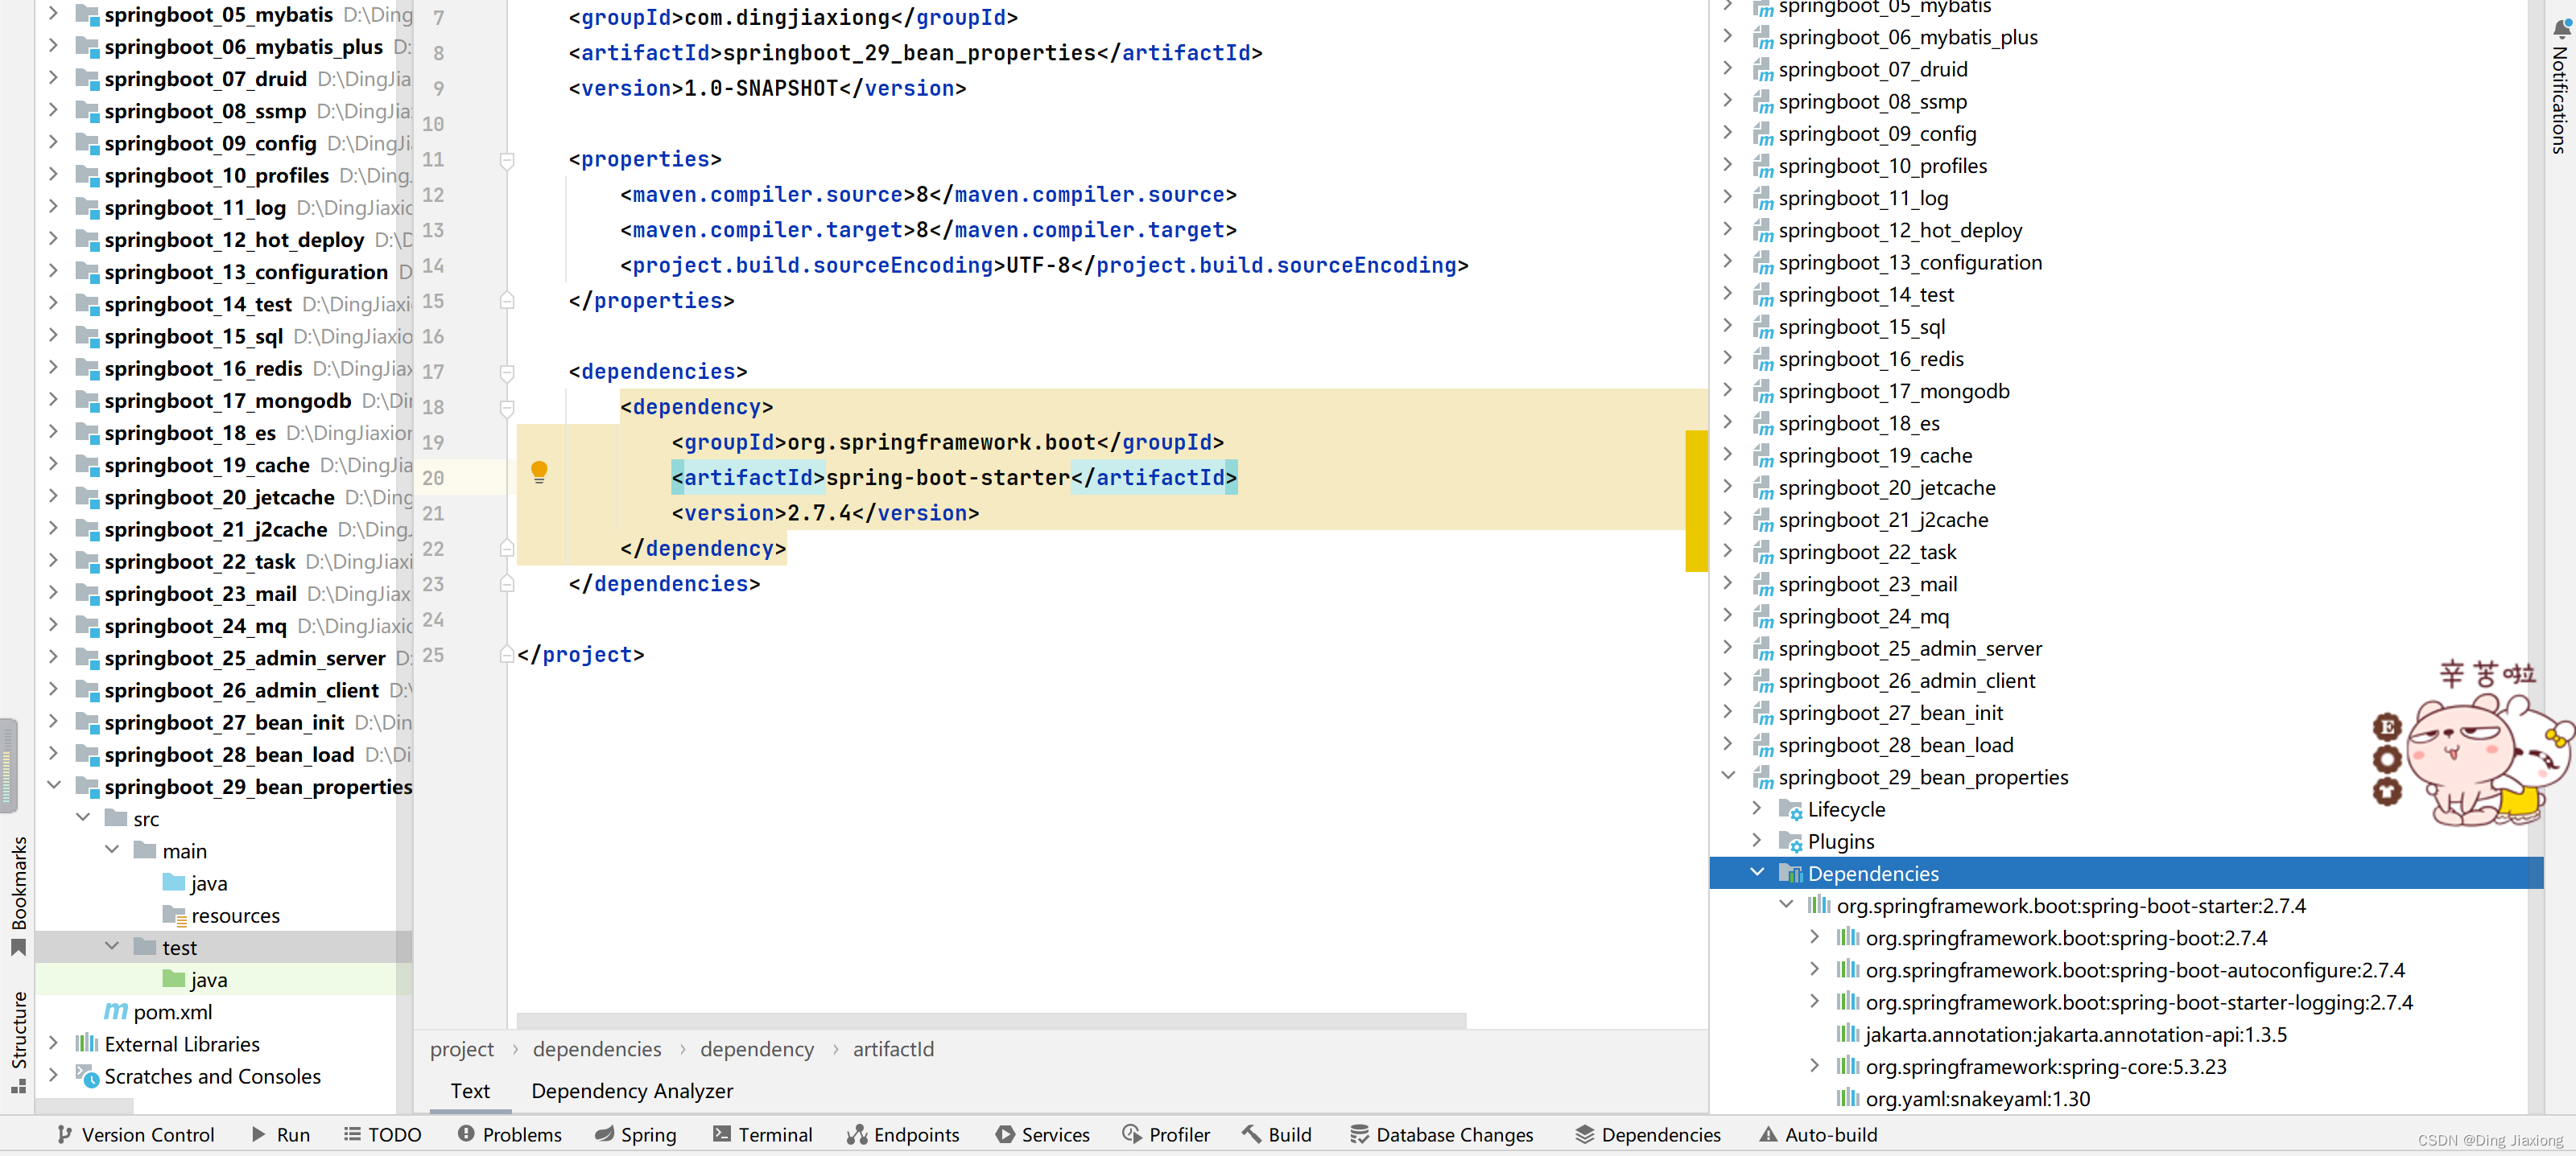Toggle the fold marker on the properties line
This screenshot has height=1156, width=2576.
pos(507,160)
